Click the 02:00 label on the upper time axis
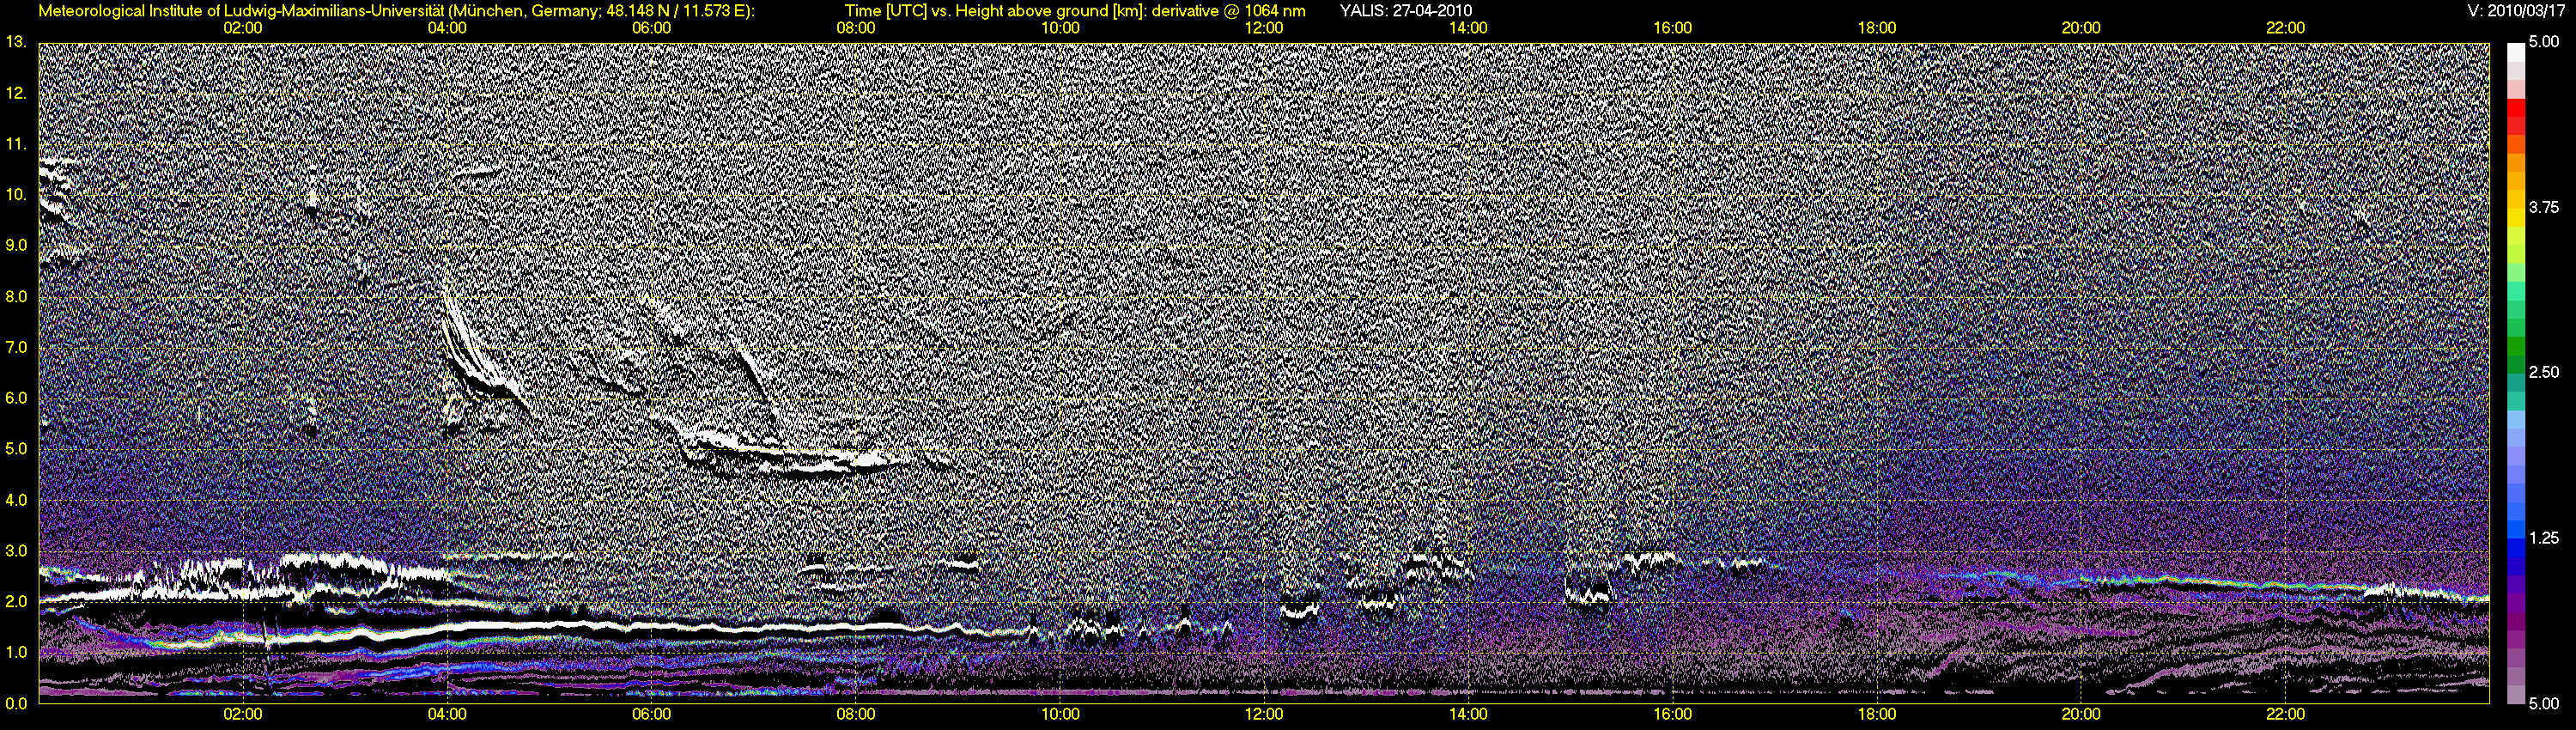2576x730 pixels. pos(243,28)
